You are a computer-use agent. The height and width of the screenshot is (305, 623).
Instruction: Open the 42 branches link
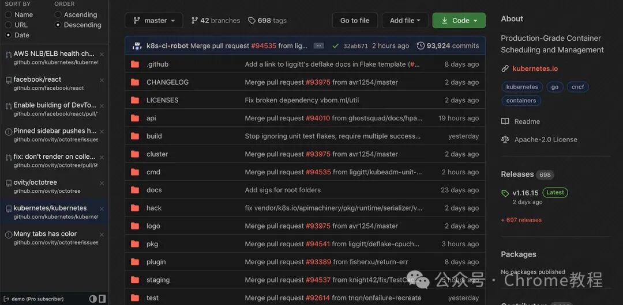216,21
